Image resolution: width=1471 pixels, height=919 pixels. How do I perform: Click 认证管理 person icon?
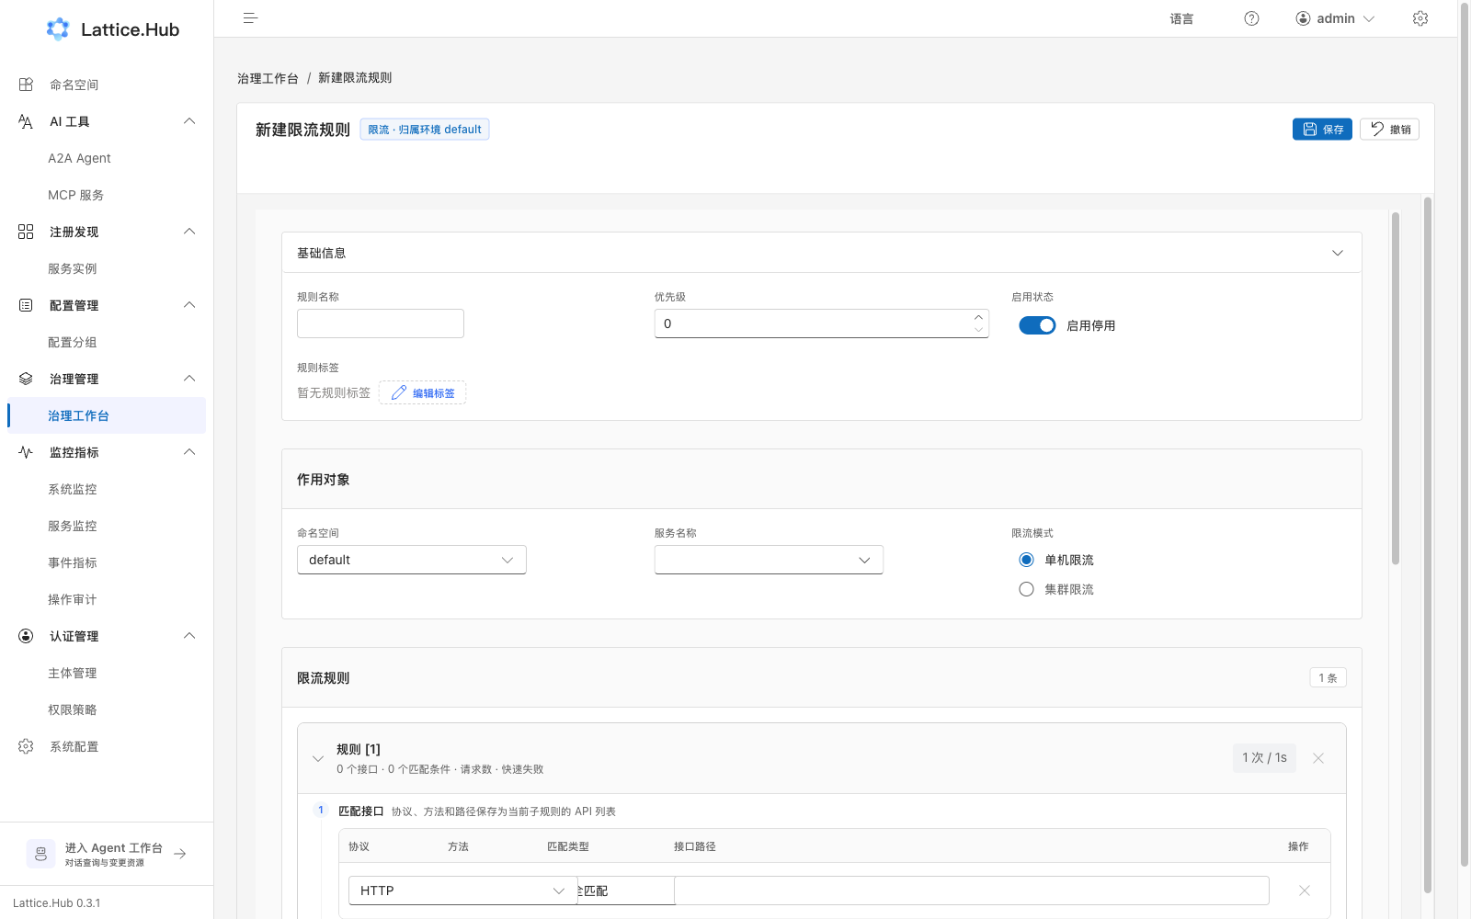[x=26, y=636]
